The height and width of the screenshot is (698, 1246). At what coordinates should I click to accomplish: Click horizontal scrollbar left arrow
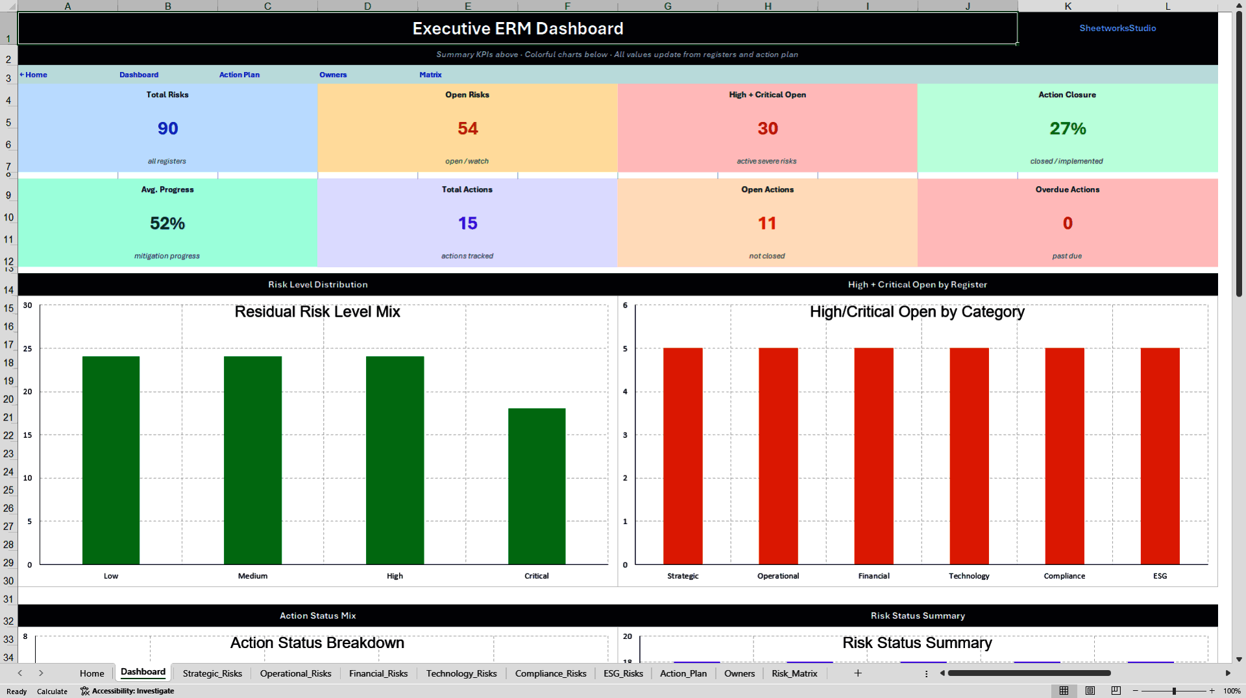tap(942, 673)
